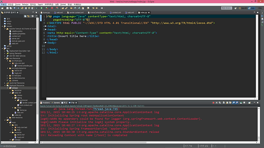The width and height of the screenshot is (264, 148).
Task: Click the Open Web Browser globe icon
Action: (x=75, y=8)
